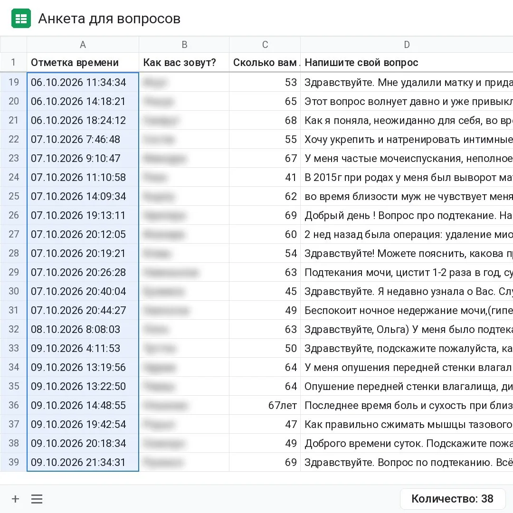Click question starting Здравствуйте. Мне удалили матку
This screenshot has width=513, height=513.
[x=407, y=82]
